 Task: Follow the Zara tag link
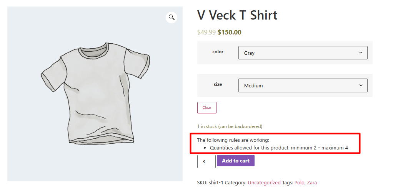(x=312, y=183)
